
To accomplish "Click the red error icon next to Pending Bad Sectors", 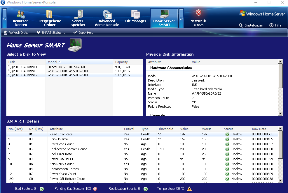I will pos(95,189).
